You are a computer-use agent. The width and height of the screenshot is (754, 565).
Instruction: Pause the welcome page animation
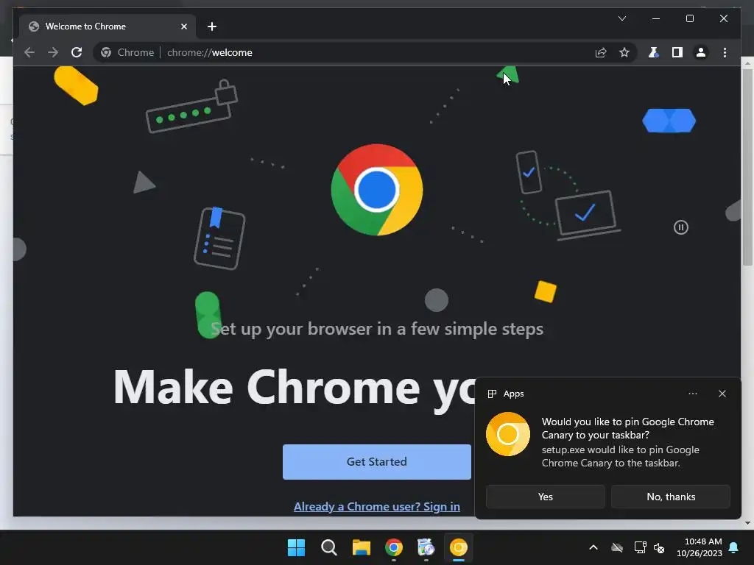click(x=680, y=227)
